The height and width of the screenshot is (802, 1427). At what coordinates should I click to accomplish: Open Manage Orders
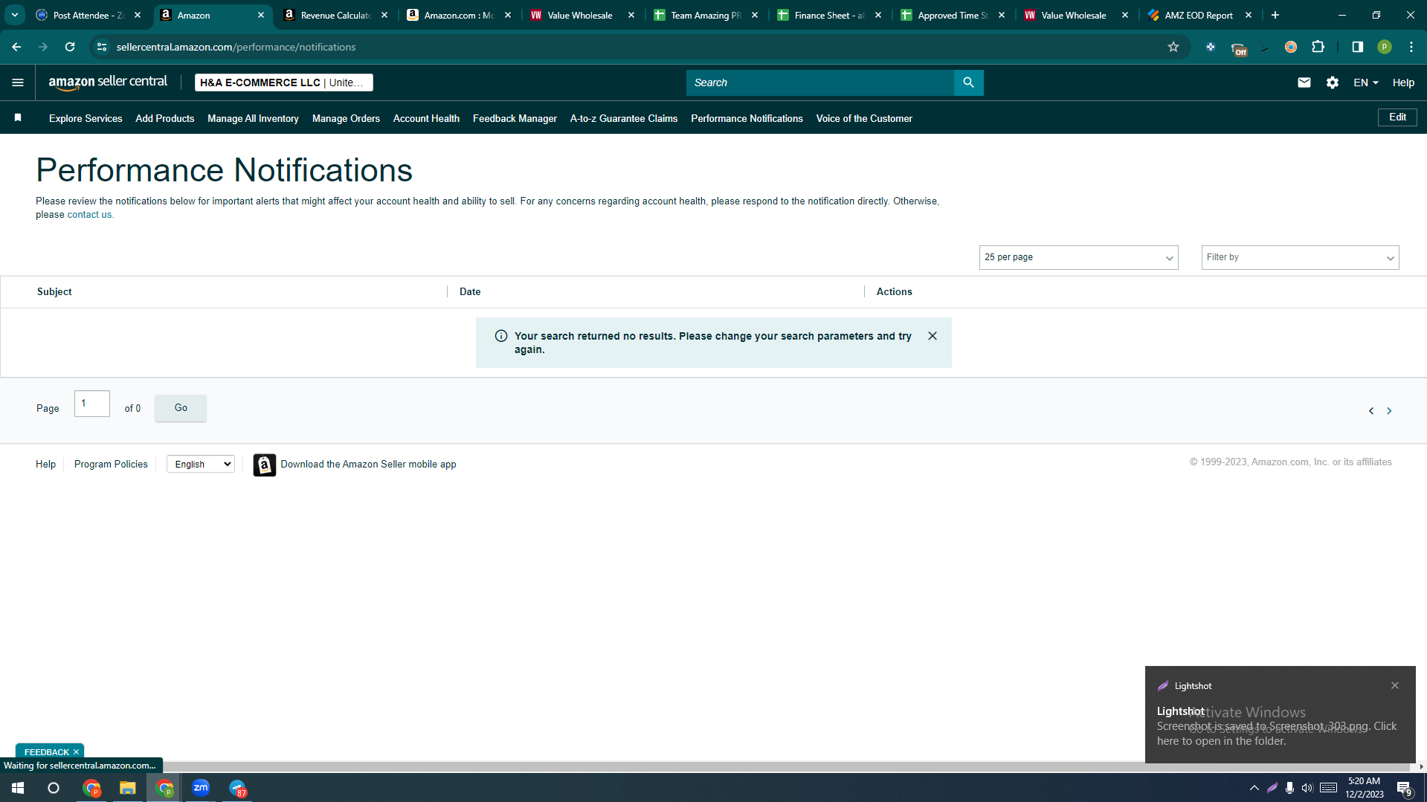click(x=346, y=118)
